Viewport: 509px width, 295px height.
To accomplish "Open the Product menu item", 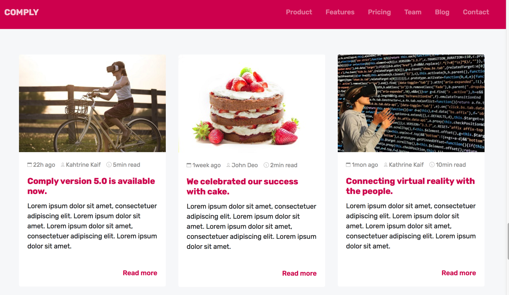I will tap(299, 12).
